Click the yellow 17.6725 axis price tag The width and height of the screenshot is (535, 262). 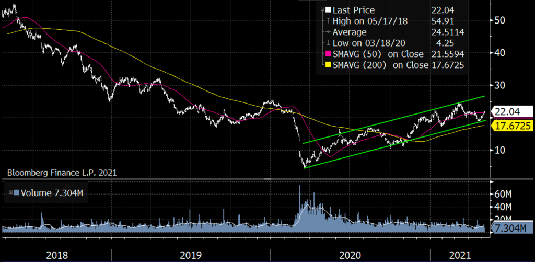[513, 126]
